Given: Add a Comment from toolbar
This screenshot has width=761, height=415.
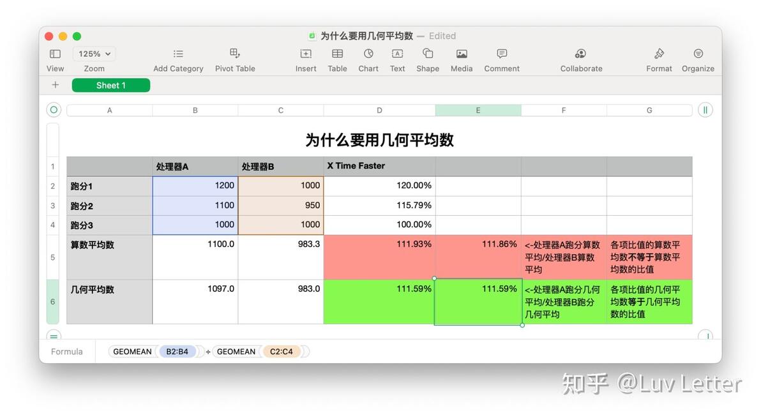Looking at the screenshot, I should click(x=502, y=54).
